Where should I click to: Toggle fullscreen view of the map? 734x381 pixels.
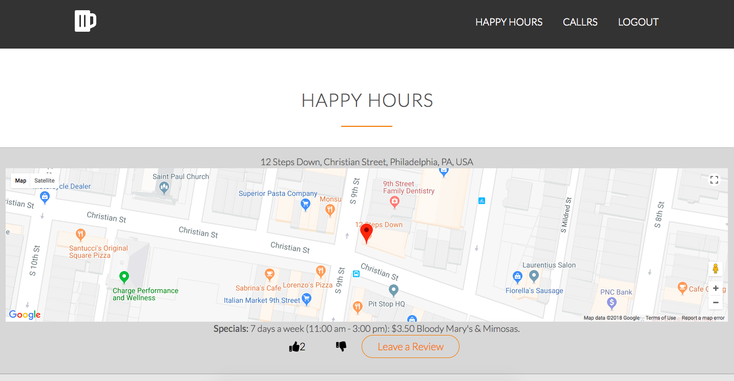714,180
